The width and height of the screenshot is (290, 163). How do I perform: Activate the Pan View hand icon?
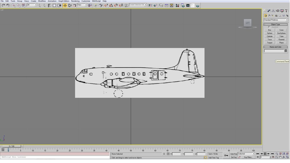(280, 157)
